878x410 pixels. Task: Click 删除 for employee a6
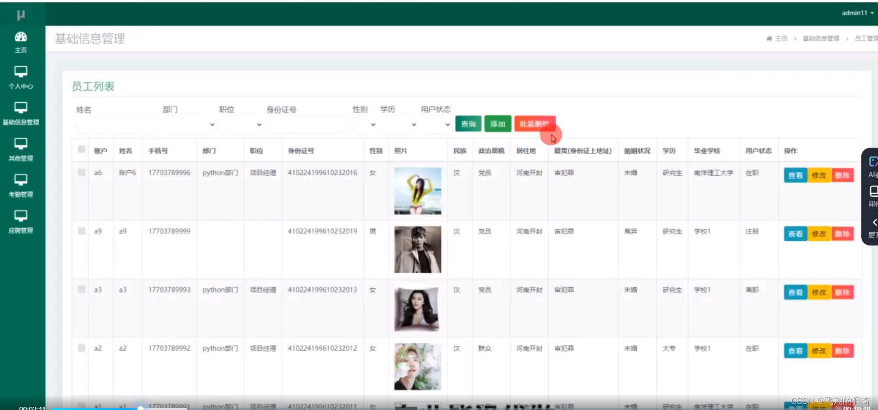pyautogui.click(x=842, y=175)
